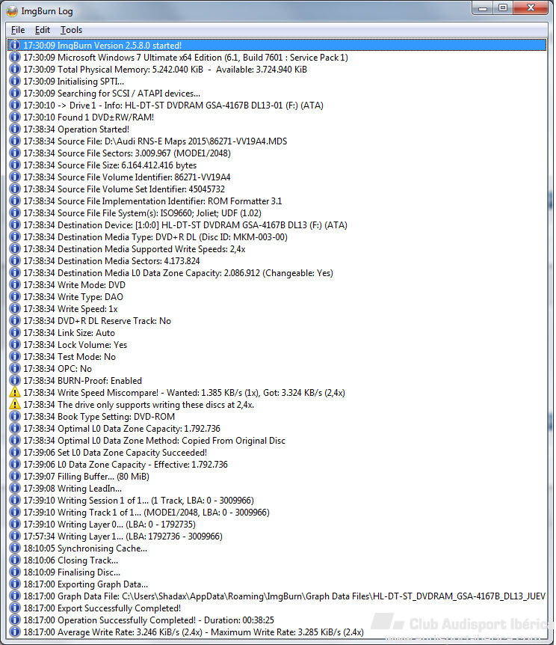Click info icon beside 'Searching for SCSI / ATAPI devices' row

pos(15,94)
